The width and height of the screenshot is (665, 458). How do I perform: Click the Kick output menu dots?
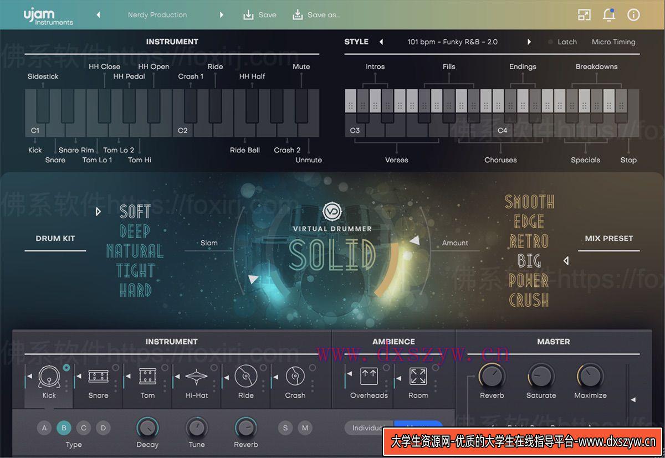[x=66, y=386]
